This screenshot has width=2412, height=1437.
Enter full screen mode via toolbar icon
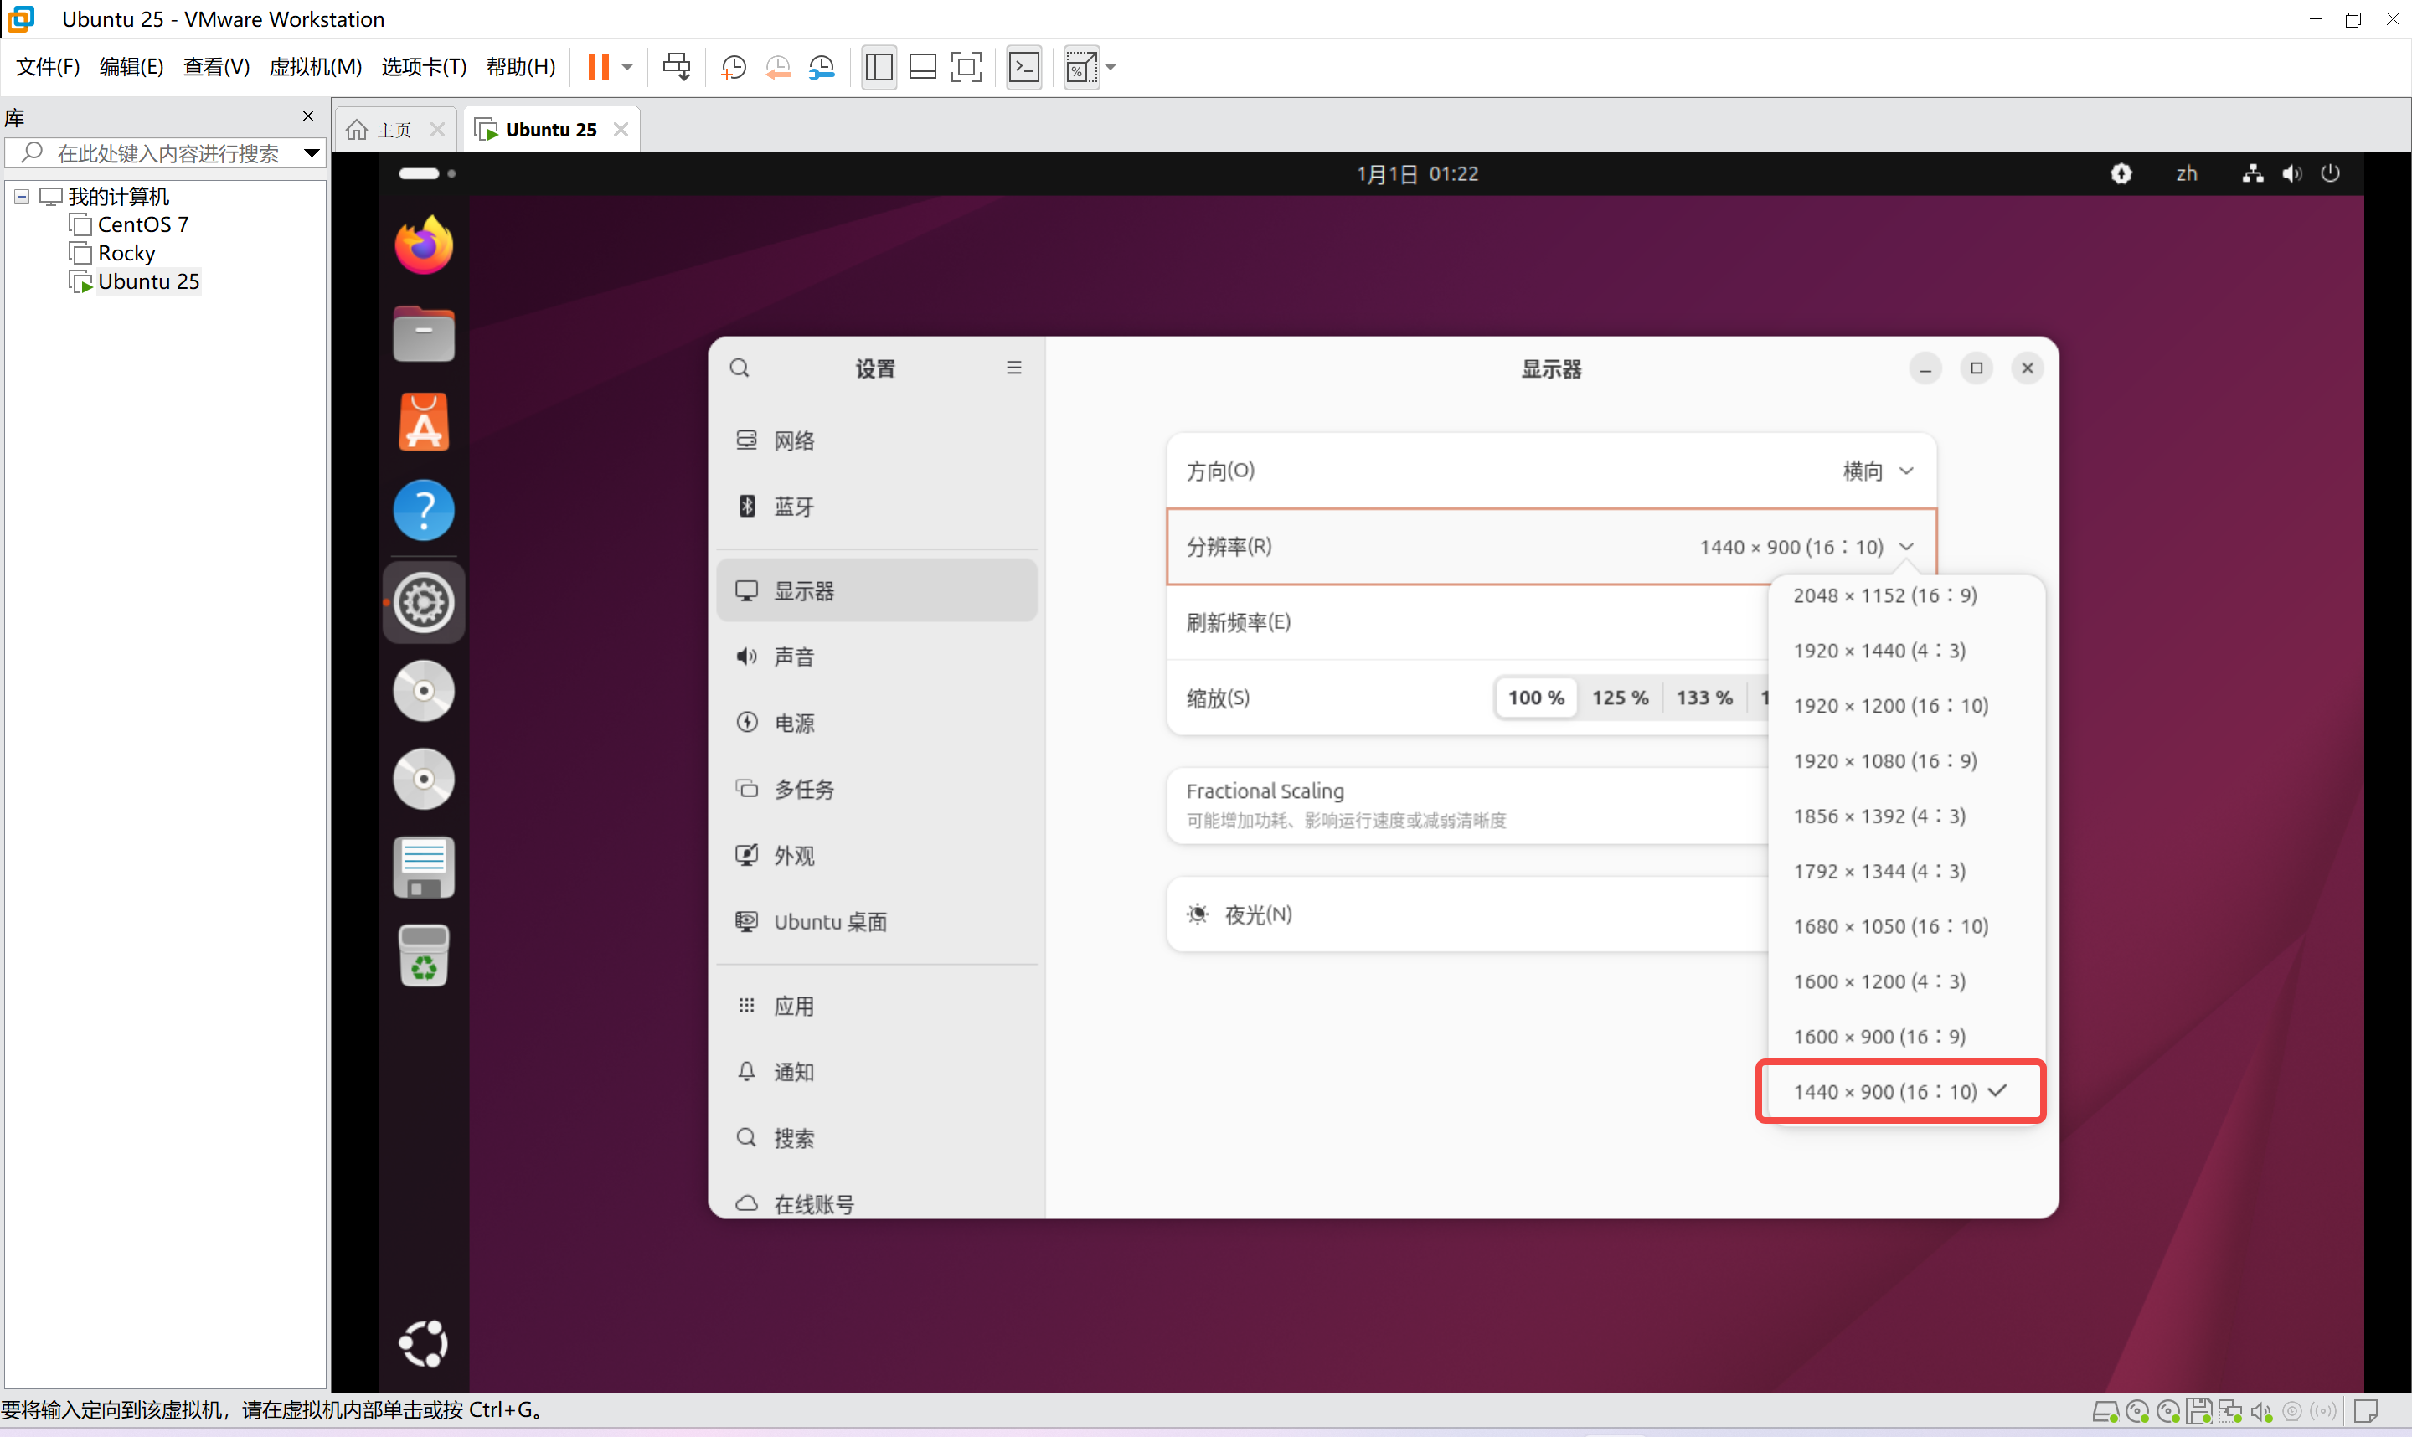(x=966, y=67)
